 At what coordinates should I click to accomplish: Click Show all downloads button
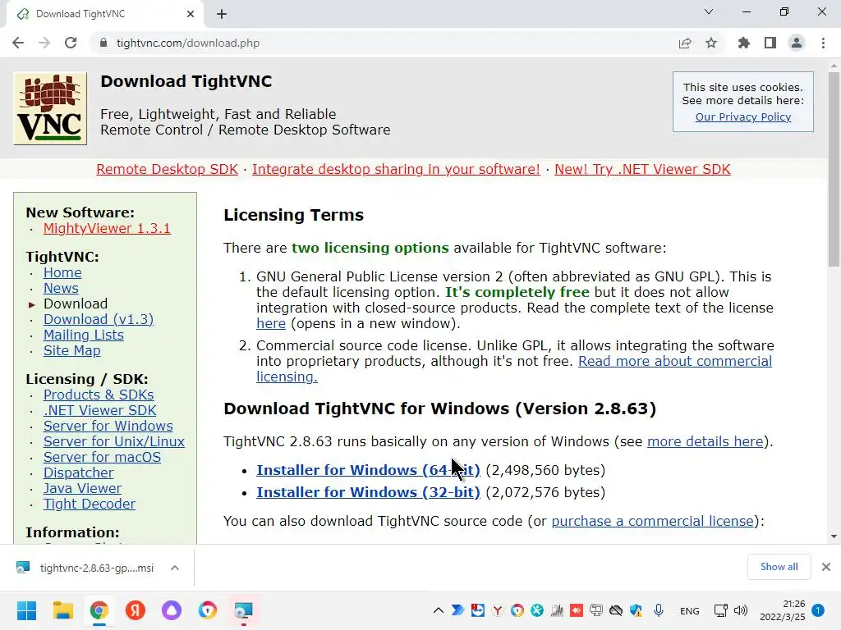coord(779,567)
